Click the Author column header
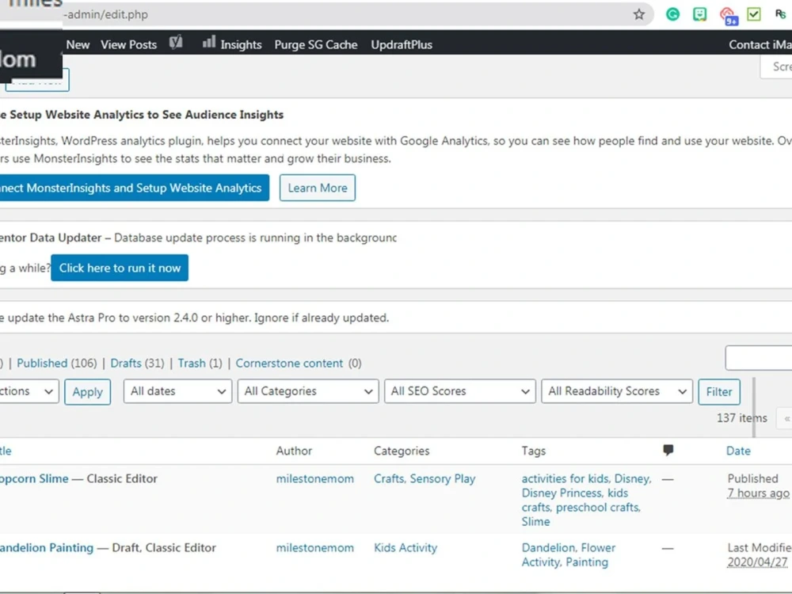This screenshot has height=594, width=792. [x=294, y=451]
